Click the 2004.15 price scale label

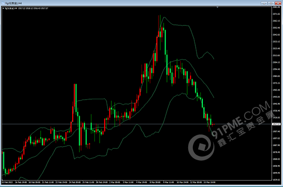(276, 62)
